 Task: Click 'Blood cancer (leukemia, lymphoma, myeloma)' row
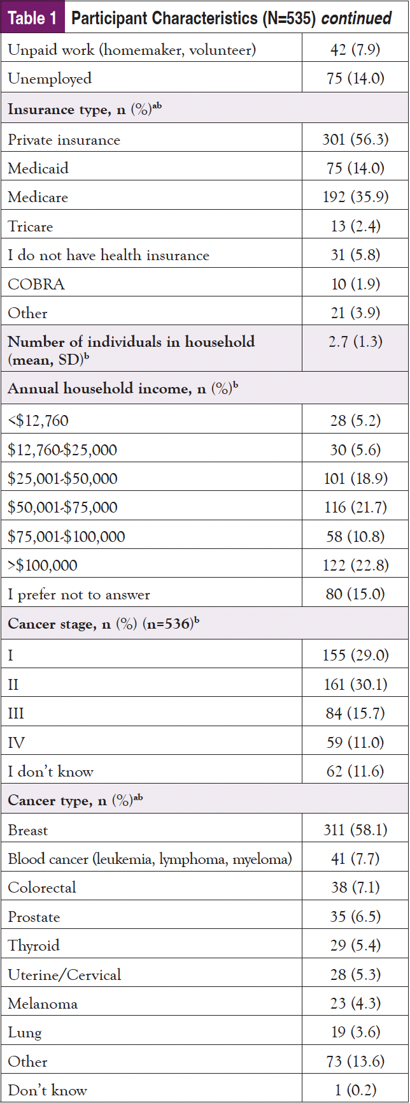[x=150, y=859]
